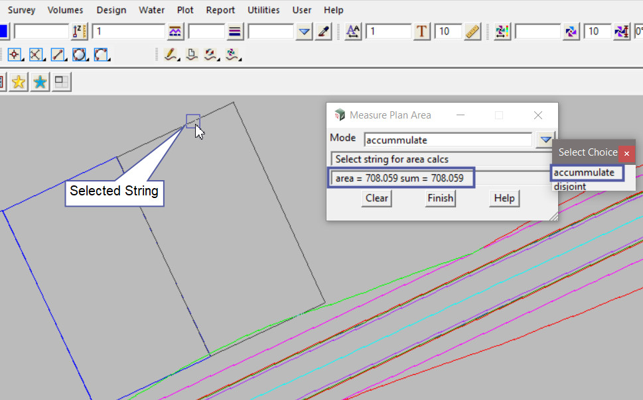
Task: Click the large T text icon
Action: 422,32
